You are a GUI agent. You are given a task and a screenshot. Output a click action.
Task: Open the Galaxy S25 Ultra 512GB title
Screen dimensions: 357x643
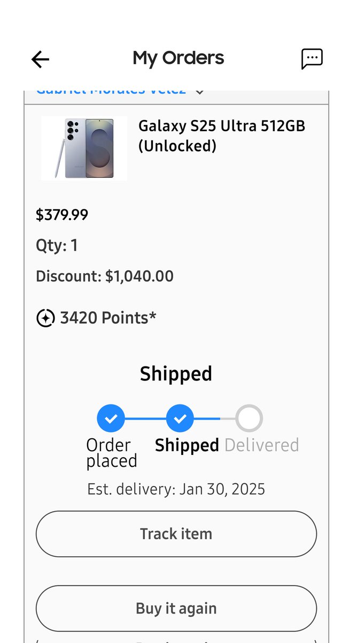pos(222,136)
